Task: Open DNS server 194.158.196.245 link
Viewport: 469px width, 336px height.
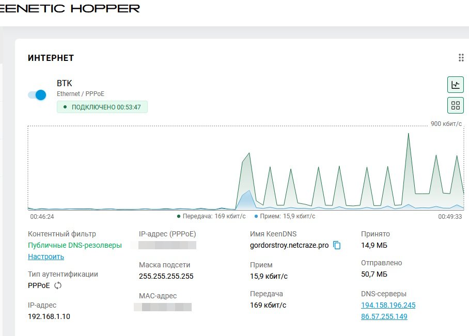Action: 388,305
